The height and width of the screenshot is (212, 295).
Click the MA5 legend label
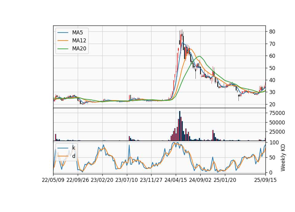(x=77, y=33)
